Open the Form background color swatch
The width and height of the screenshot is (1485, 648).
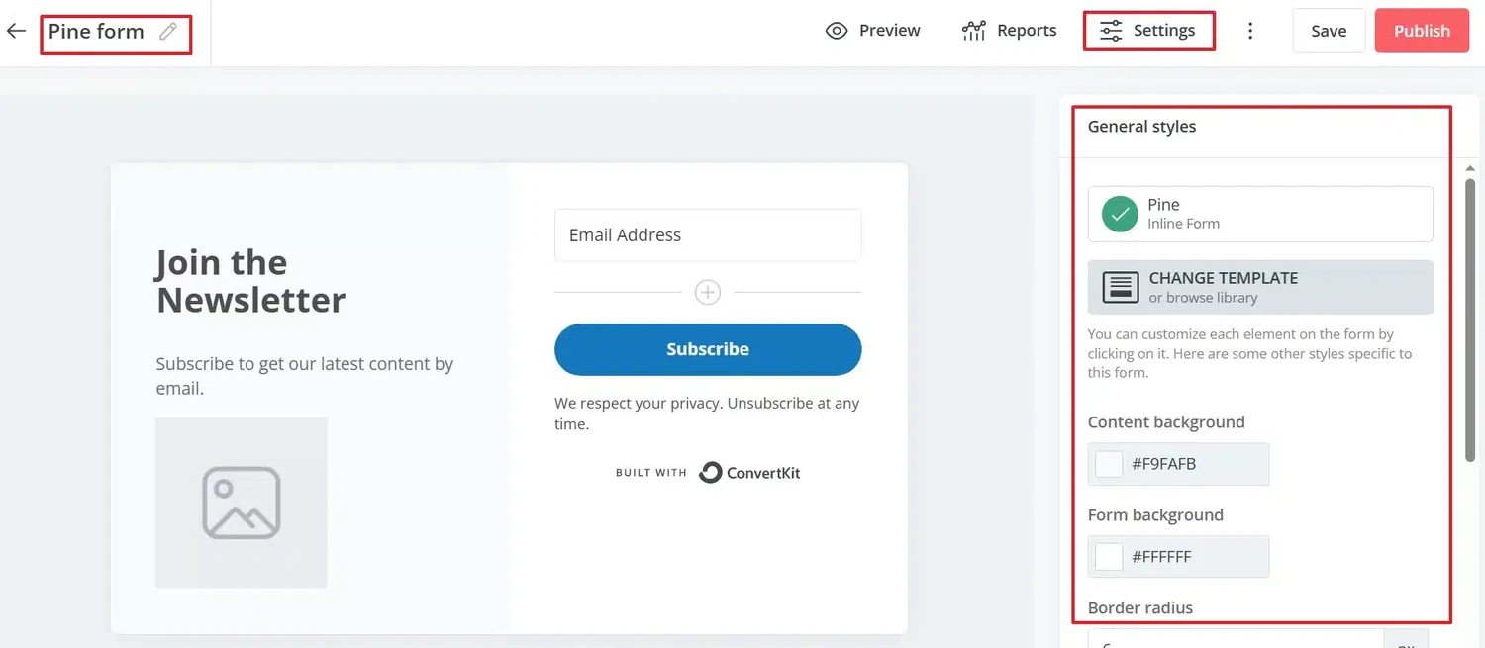[x=1109, y=557]
